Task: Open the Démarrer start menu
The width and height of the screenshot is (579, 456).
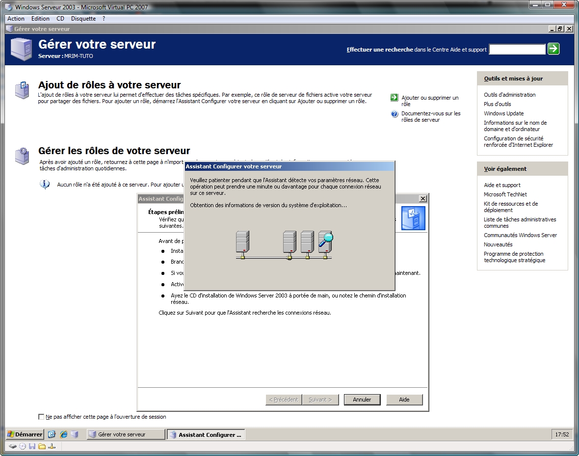Action: coord(25,434)
